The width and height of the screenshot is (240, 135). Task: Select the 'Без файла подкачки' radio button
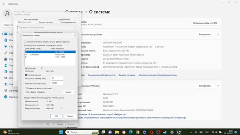tap(26, 92)
